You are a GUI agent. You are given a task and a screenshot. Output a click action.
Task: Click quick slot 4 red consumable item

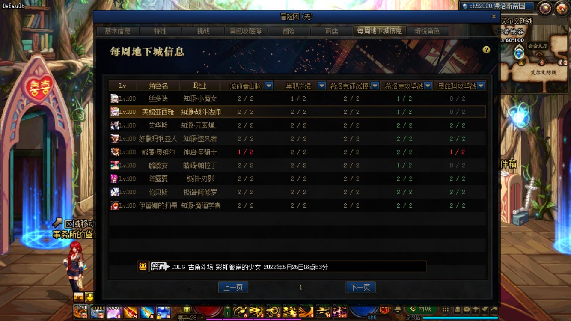pos(130,312)
